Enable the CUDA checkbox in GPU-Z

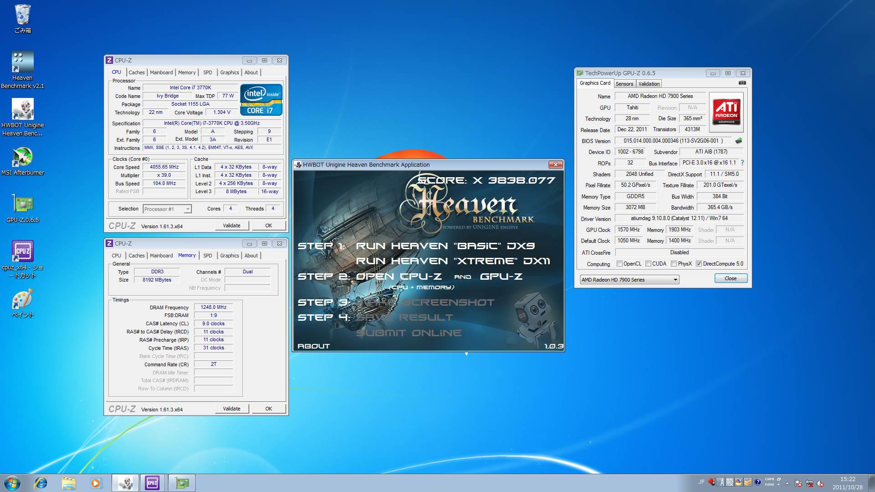(x=648, y=264)
